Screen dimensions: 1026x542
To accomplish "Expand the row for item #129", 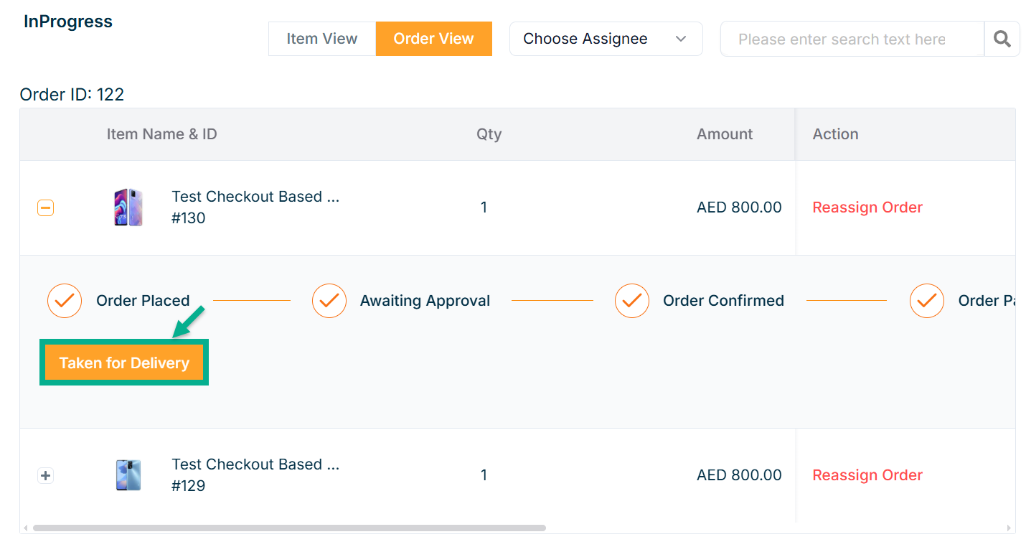I will pos(45,475).
